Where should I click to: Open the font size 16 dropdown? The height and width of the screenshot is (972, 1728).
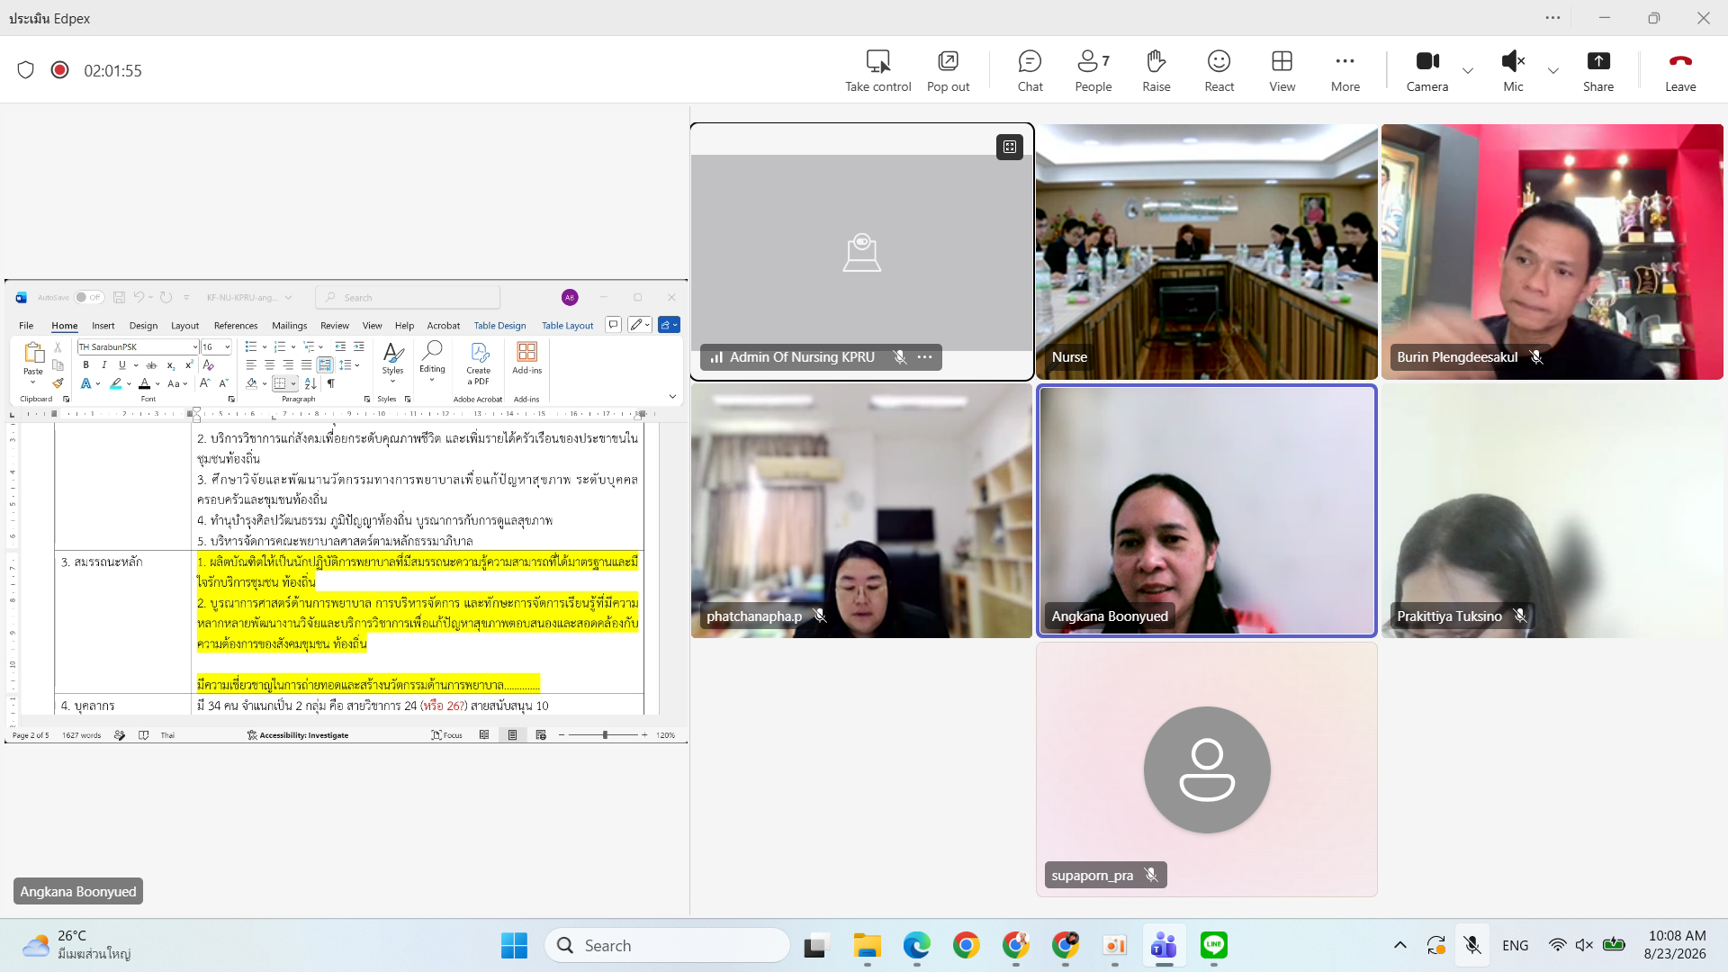click(x=227, y=346)
